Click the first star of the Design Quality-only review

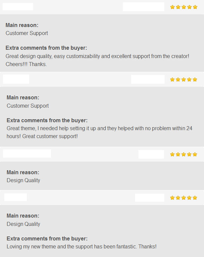click(x=173, y=154)
